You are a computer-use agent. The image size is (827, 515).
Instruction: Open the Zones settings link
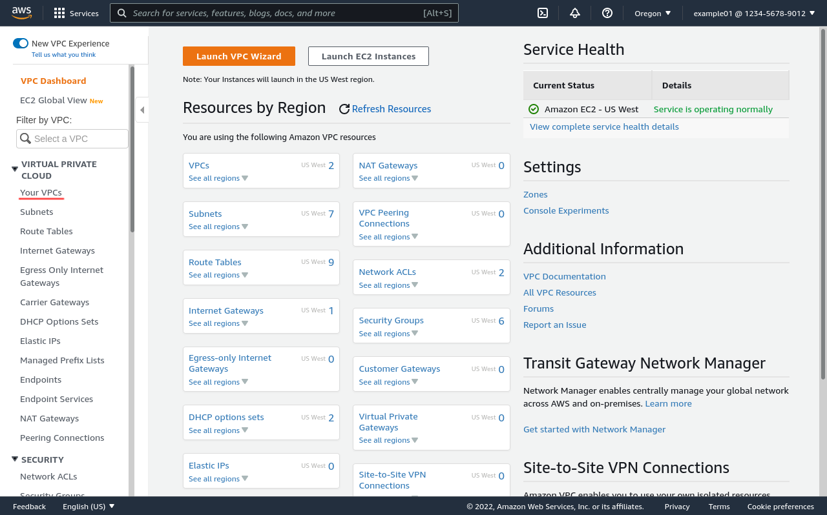click(536, 194)
